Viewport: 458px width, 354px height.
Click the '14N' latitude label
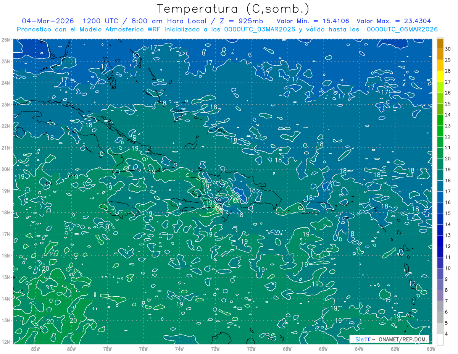[x=5, y=299]
